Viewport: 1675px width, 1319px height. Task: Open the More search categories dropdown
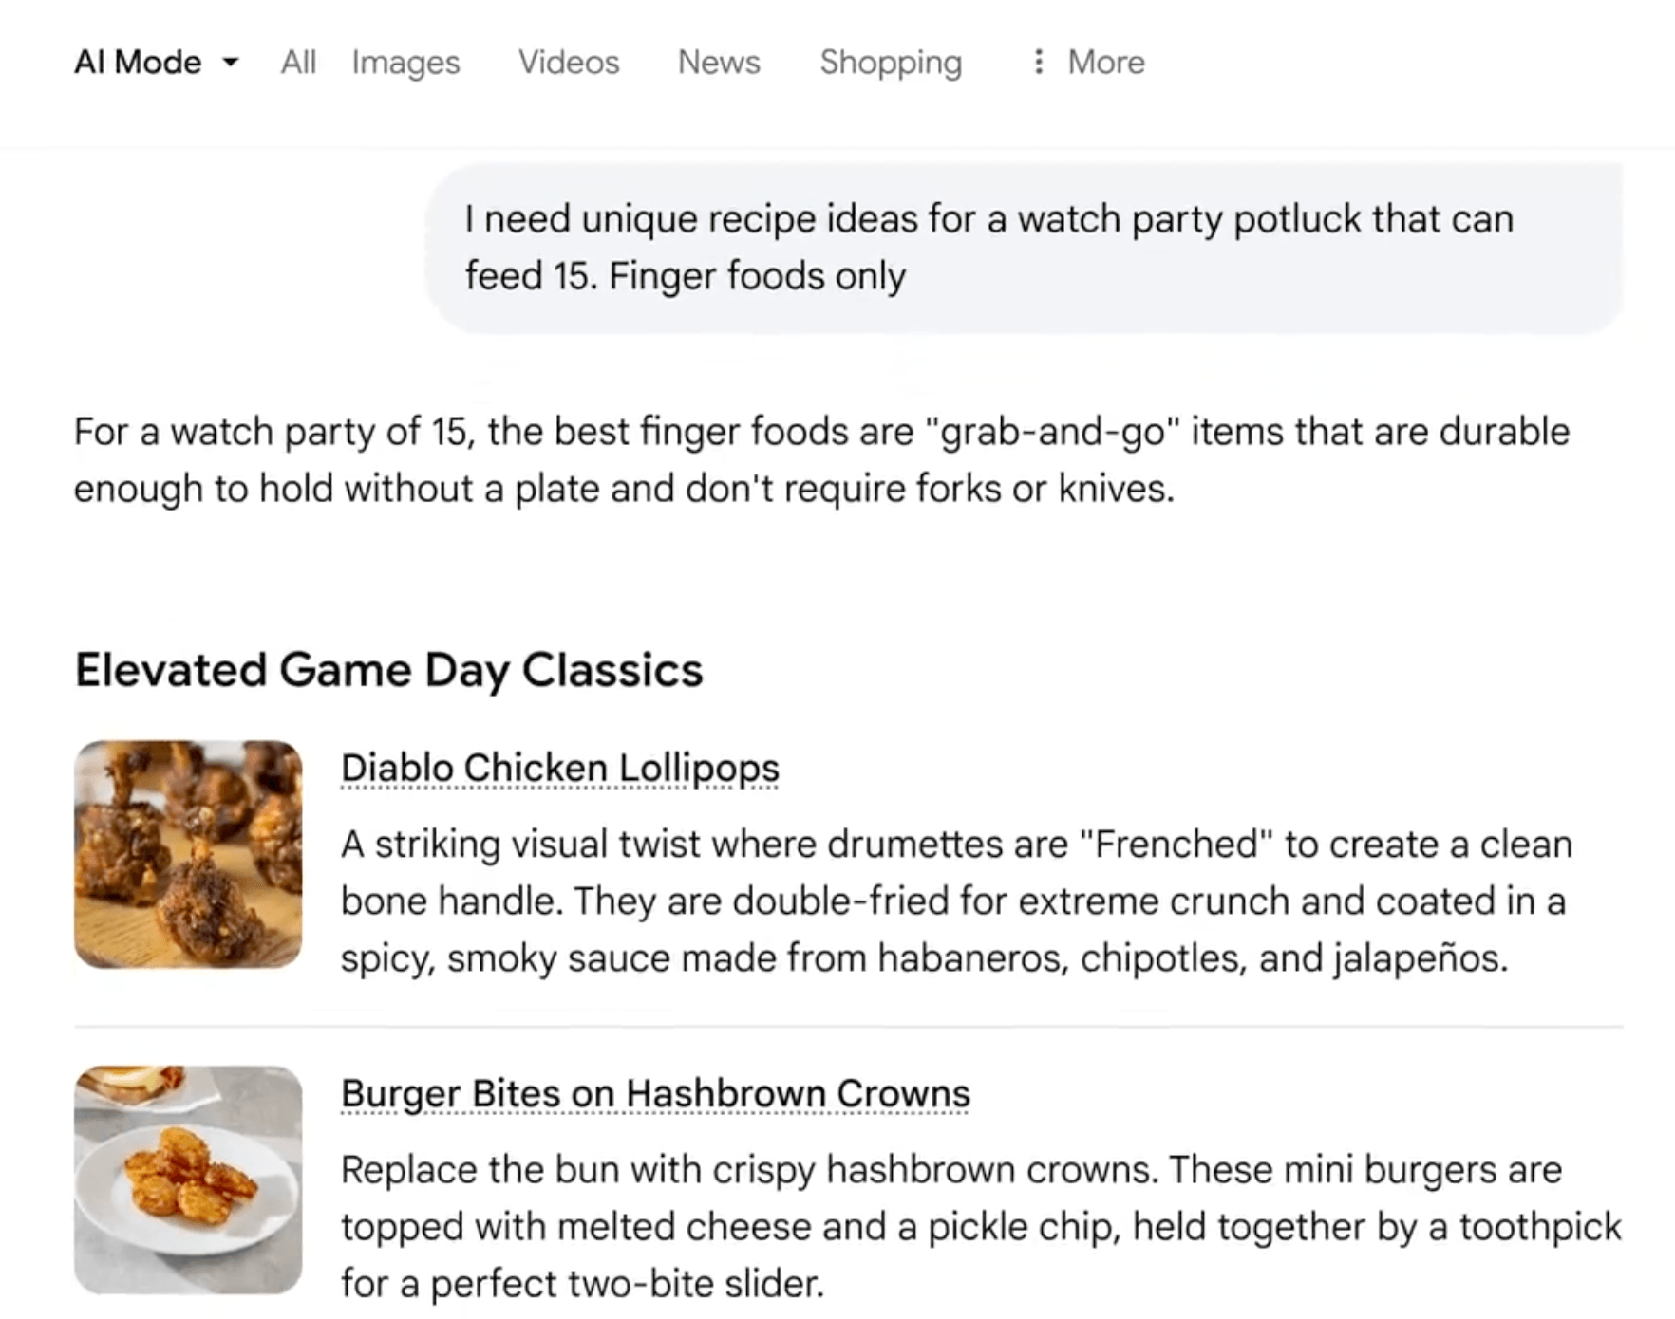click(1085, 63)
